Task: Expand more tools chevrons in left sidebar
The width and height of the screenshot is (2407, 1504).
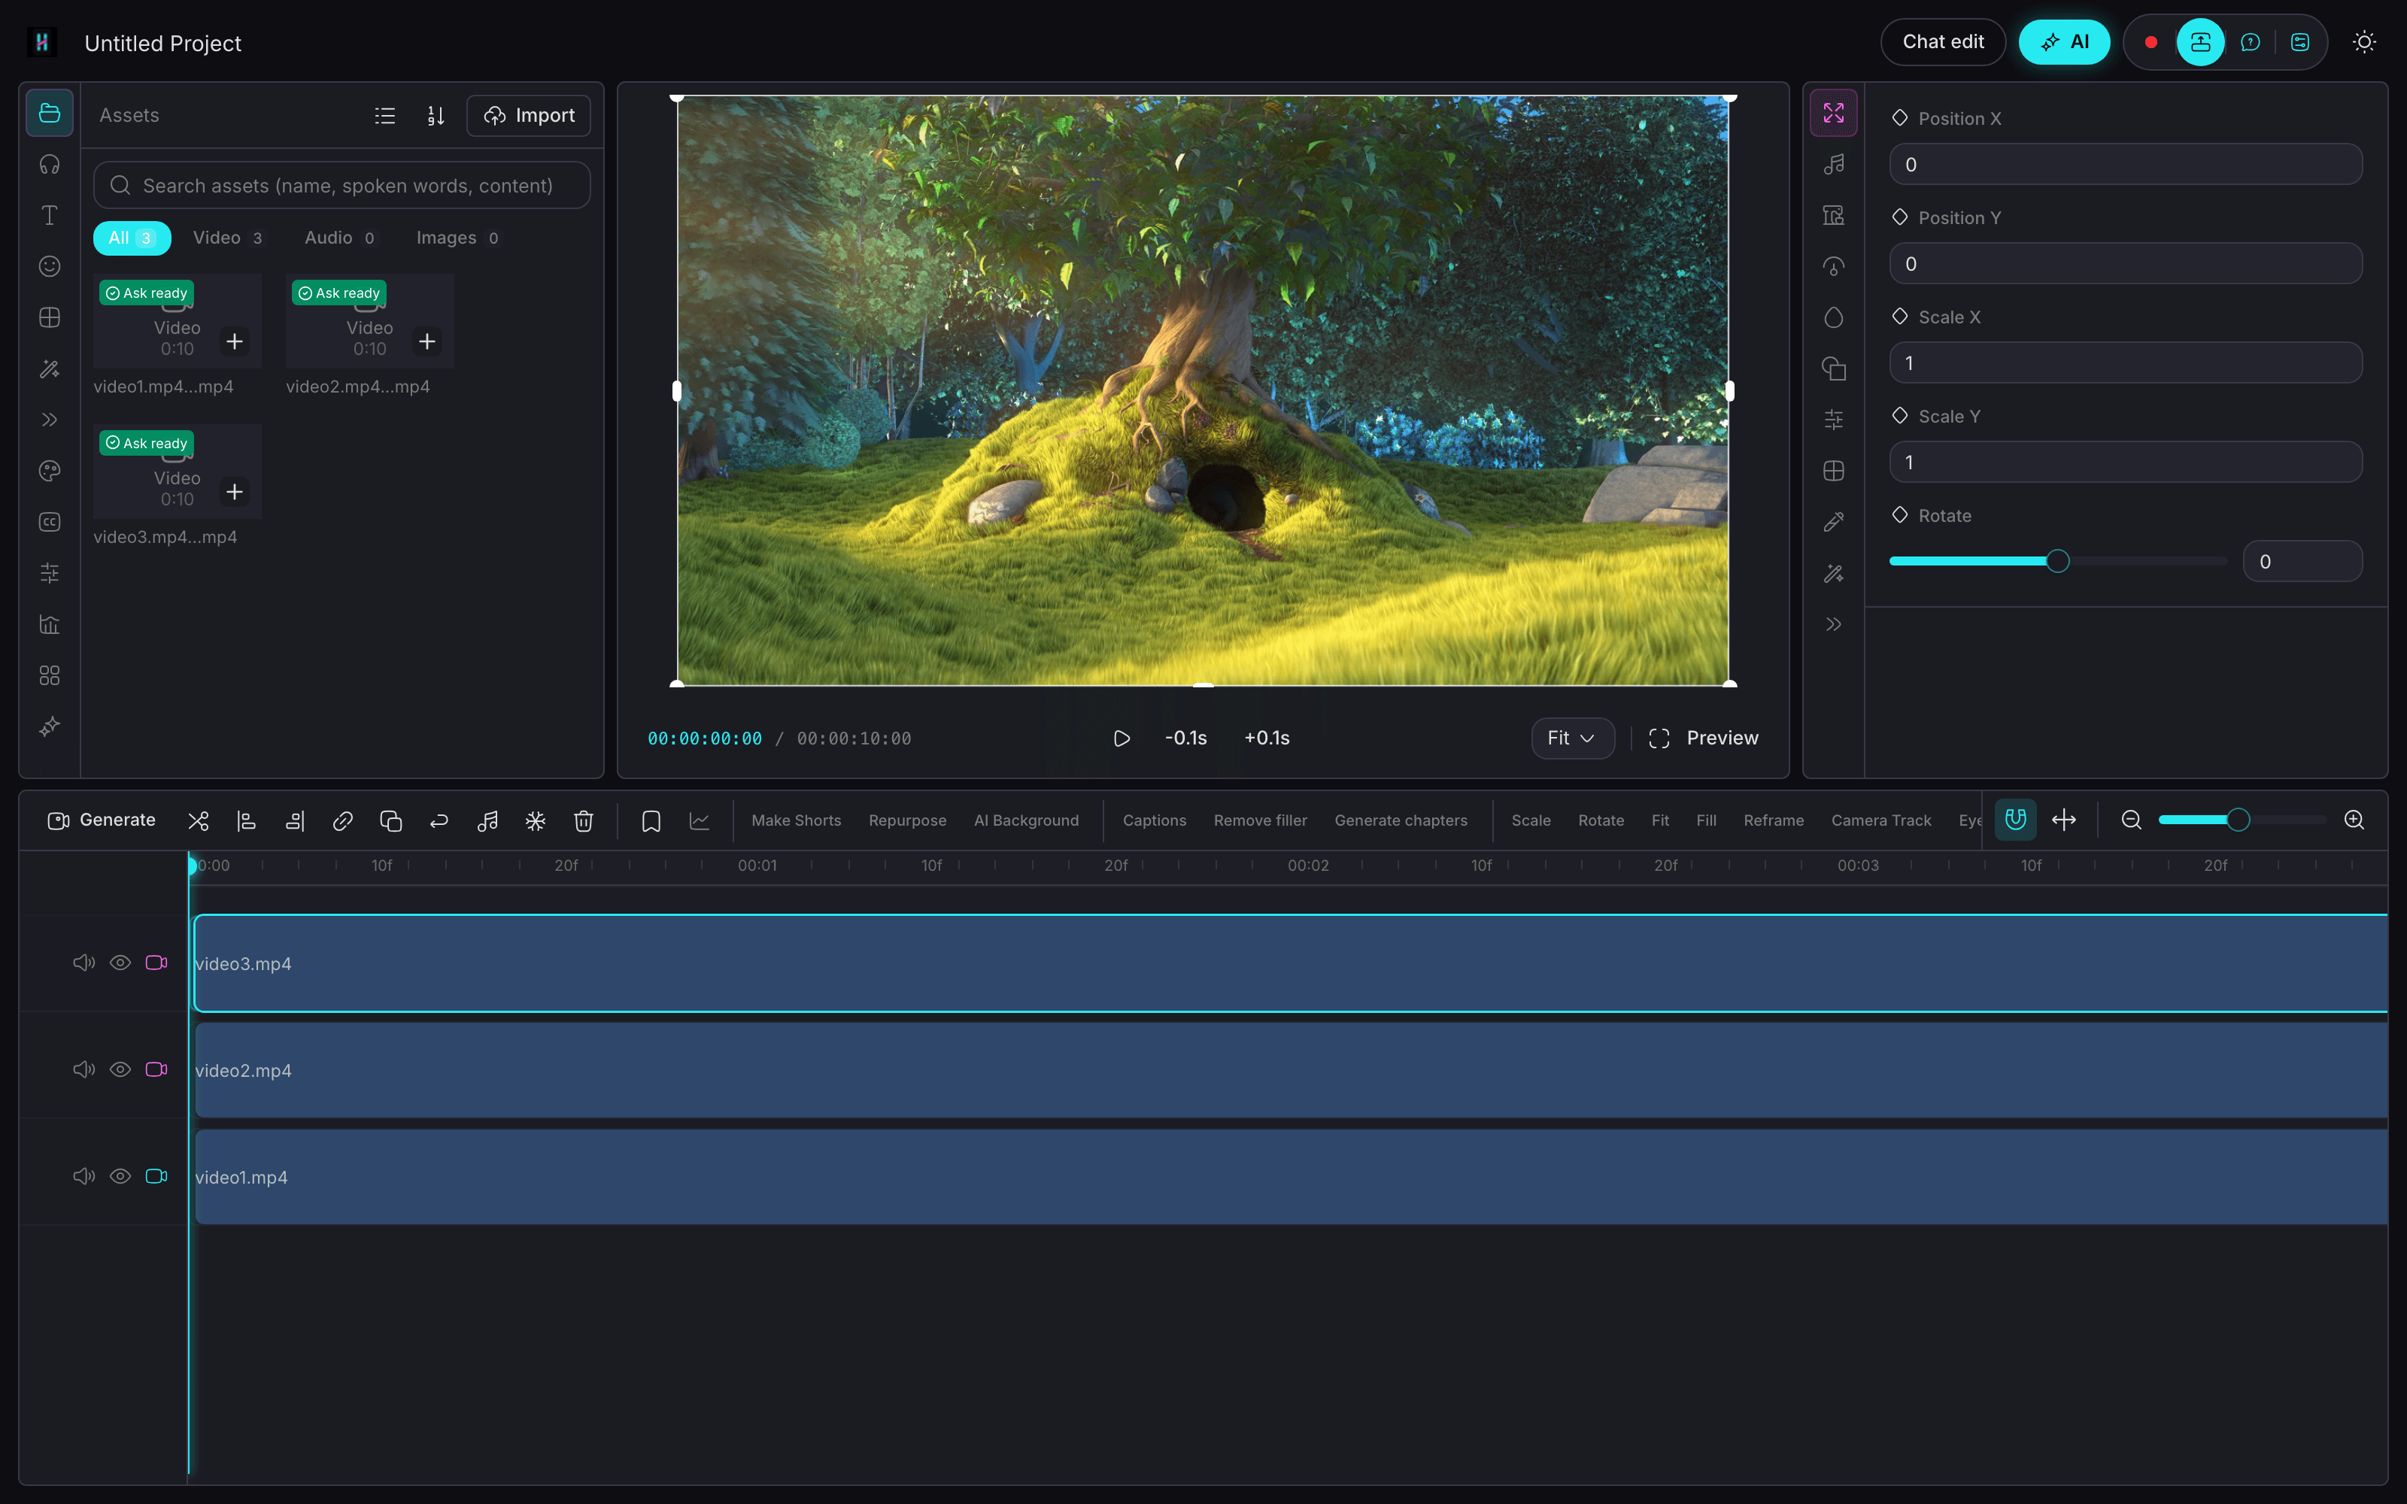Action: 49,420
